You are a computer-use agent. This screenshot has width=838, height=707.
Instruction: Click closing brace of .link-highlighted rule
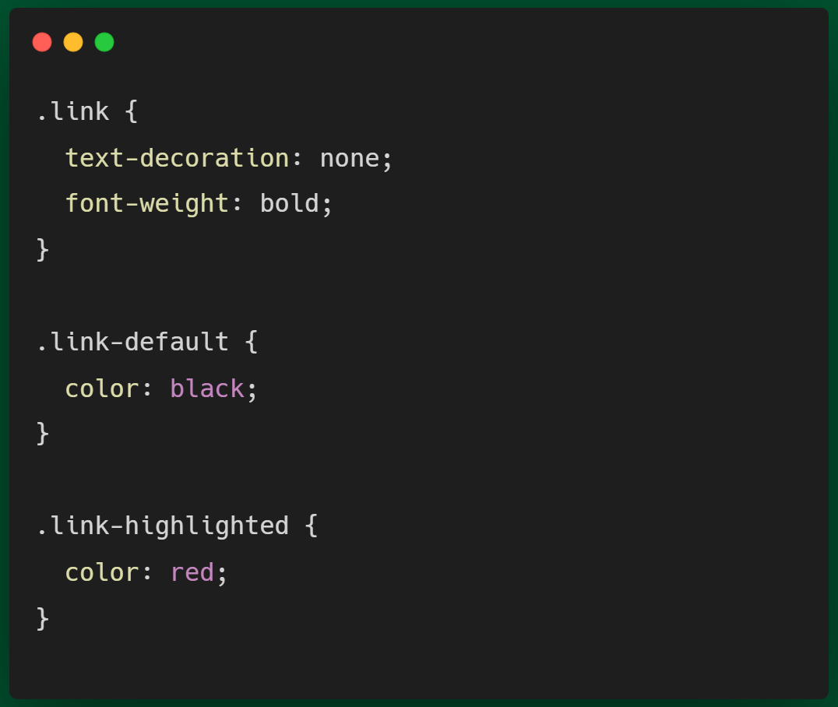43,618
